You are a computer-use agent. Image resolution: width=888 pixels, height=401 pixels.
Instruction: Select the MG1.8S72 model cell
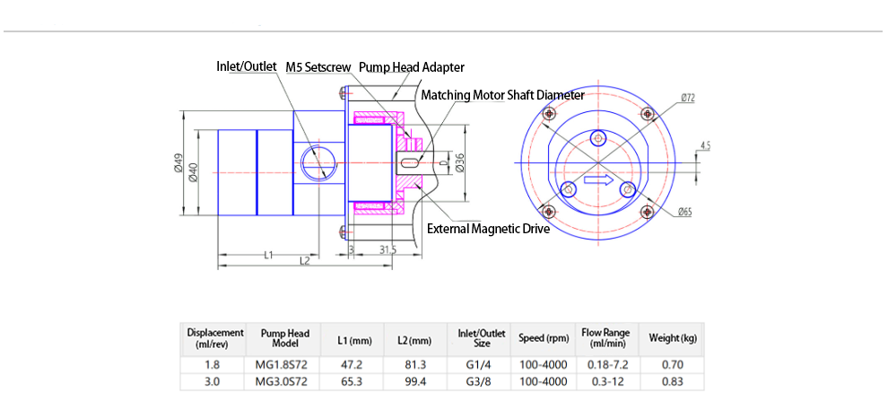(x=284, y=365)
